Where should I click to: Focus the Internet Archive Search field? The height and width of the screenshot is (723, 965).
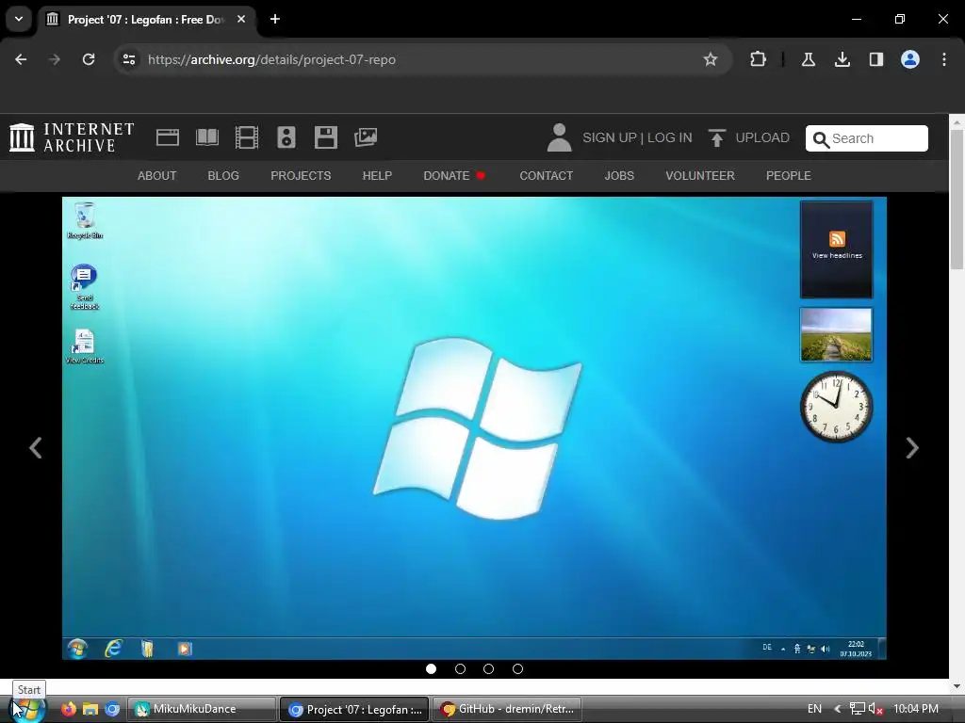coord(867,138)
